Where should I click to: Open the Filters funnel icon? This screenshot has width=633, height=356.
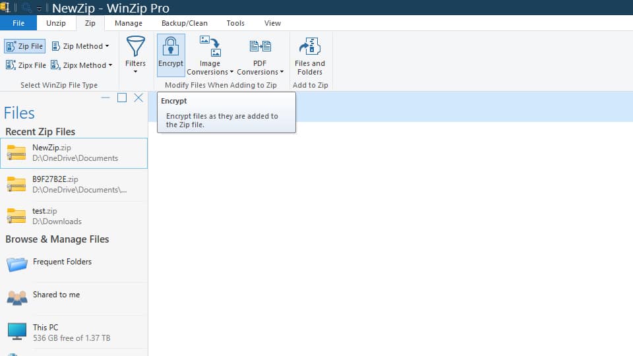[135, 46]
